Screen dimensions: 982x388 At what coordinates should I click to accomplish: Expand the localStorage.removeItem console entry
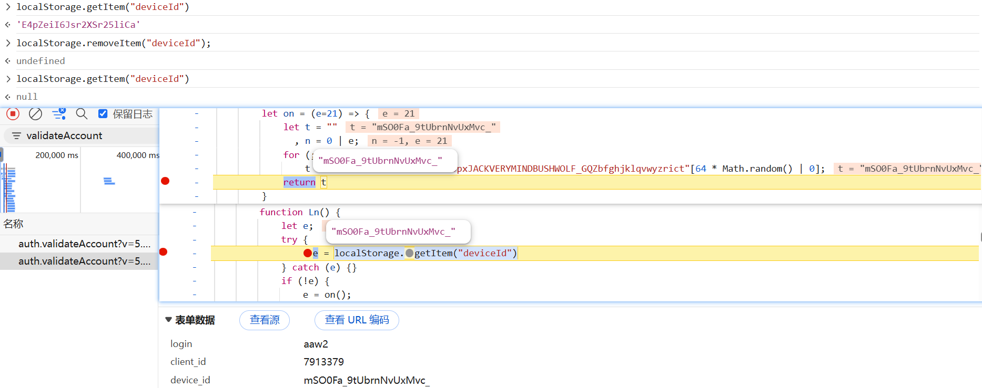click(x=8, y=43)
